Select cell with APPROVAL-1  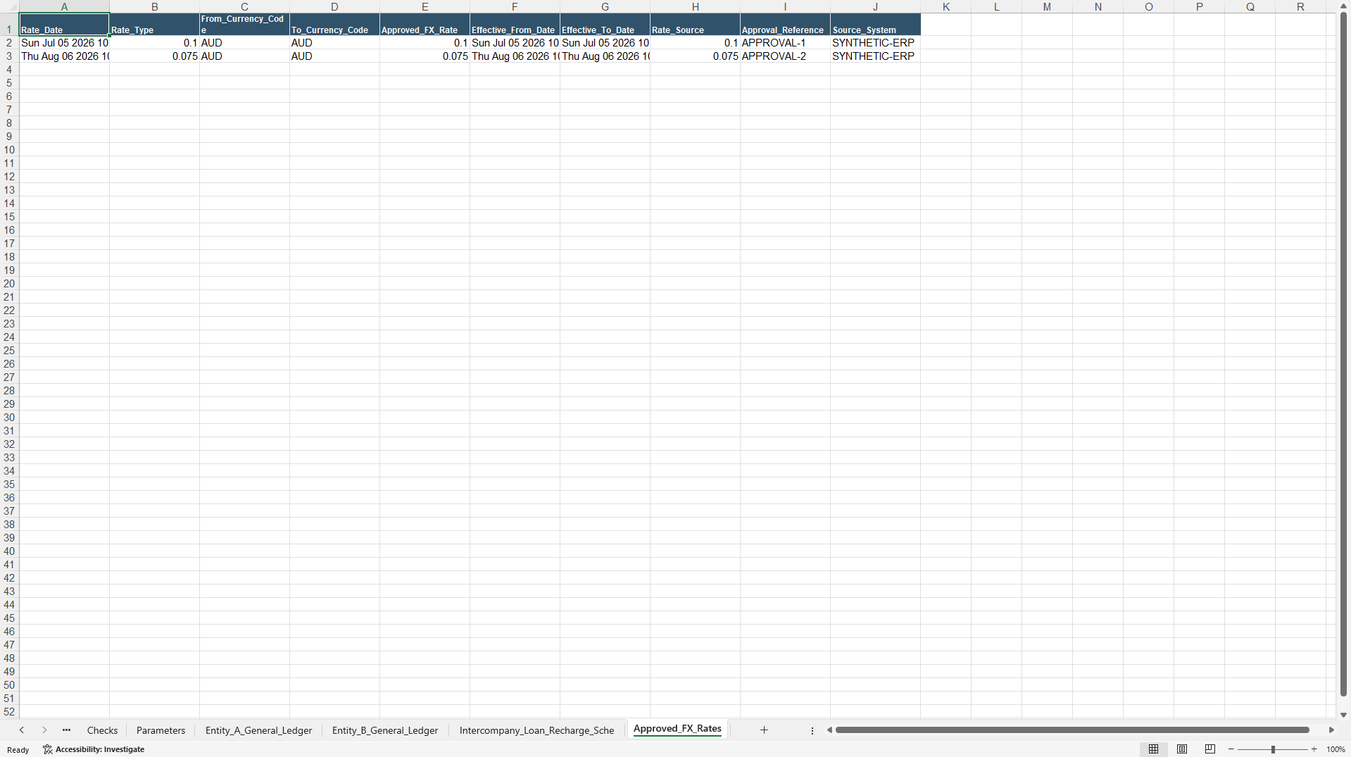click(x=785, y=43)
